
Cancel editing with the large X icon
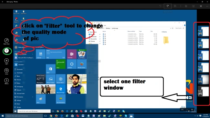[201, 6]
